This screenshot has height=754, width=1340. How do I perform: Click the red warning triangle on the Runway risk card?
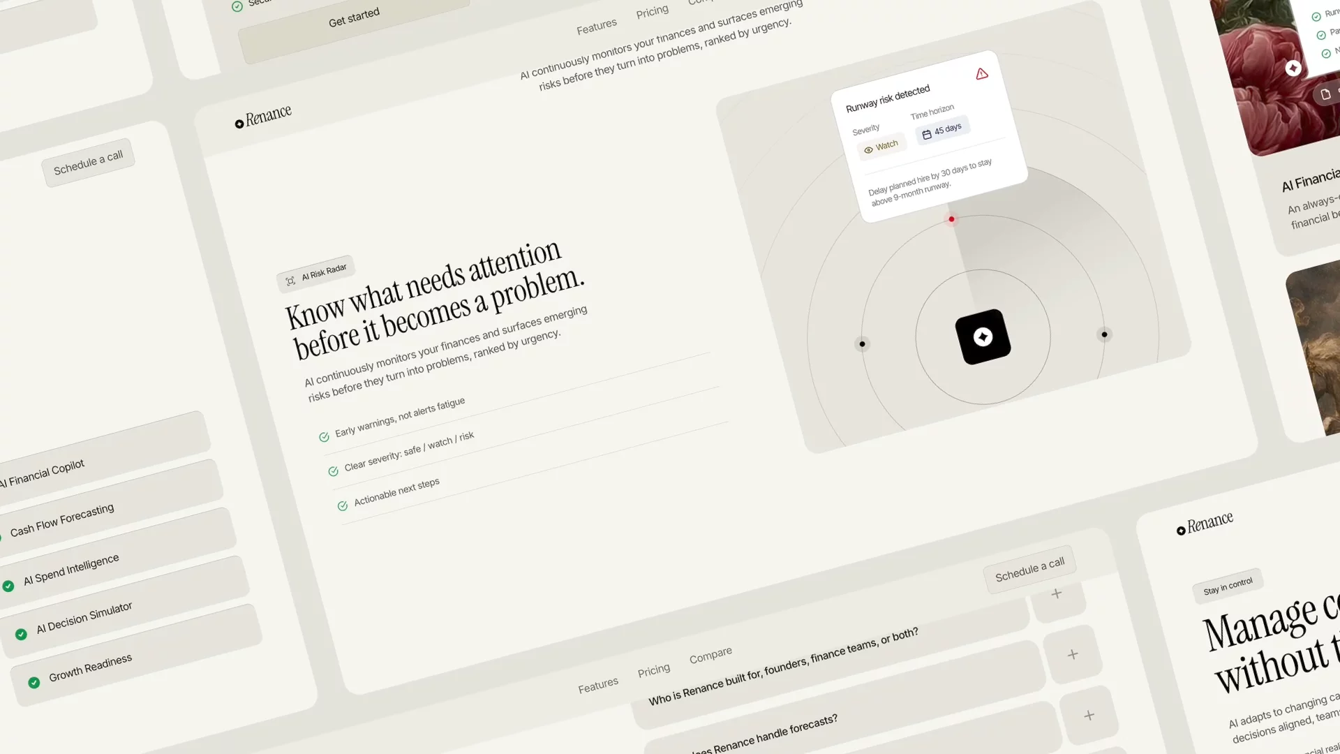click(982, 73)
